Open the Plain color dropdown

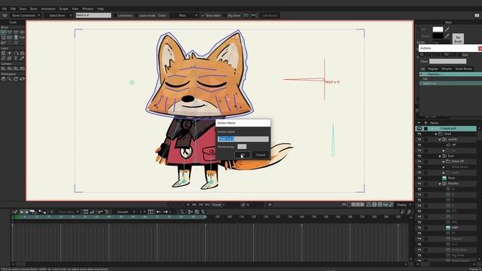(x=185, y=15)
